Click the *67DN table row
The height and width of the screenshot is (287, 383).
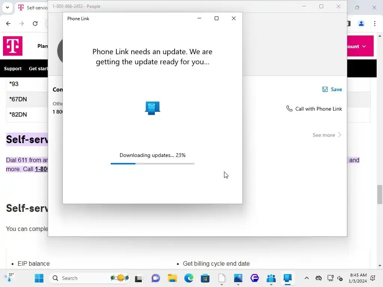27,99
